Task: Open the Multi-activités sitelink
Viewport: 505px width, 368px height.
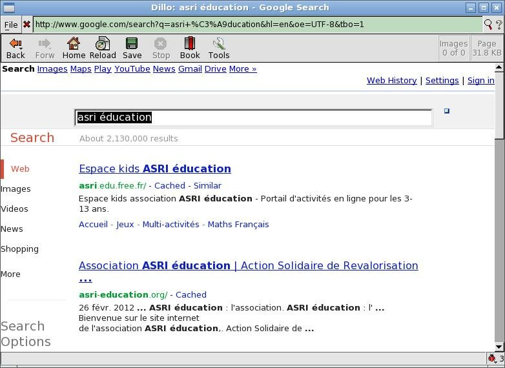Action: [x=170, y=225]
